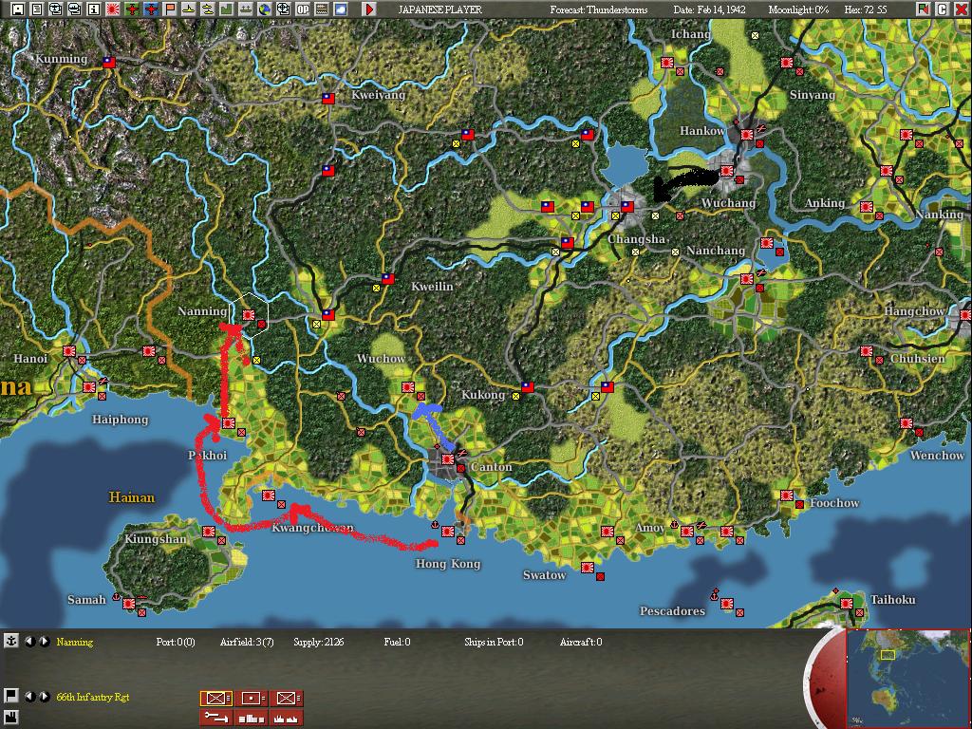The height and width of the screenshot is (729, 972).
Task: Select the Japanese base marker at Nanning hex
Action: [x=249, y=315]
